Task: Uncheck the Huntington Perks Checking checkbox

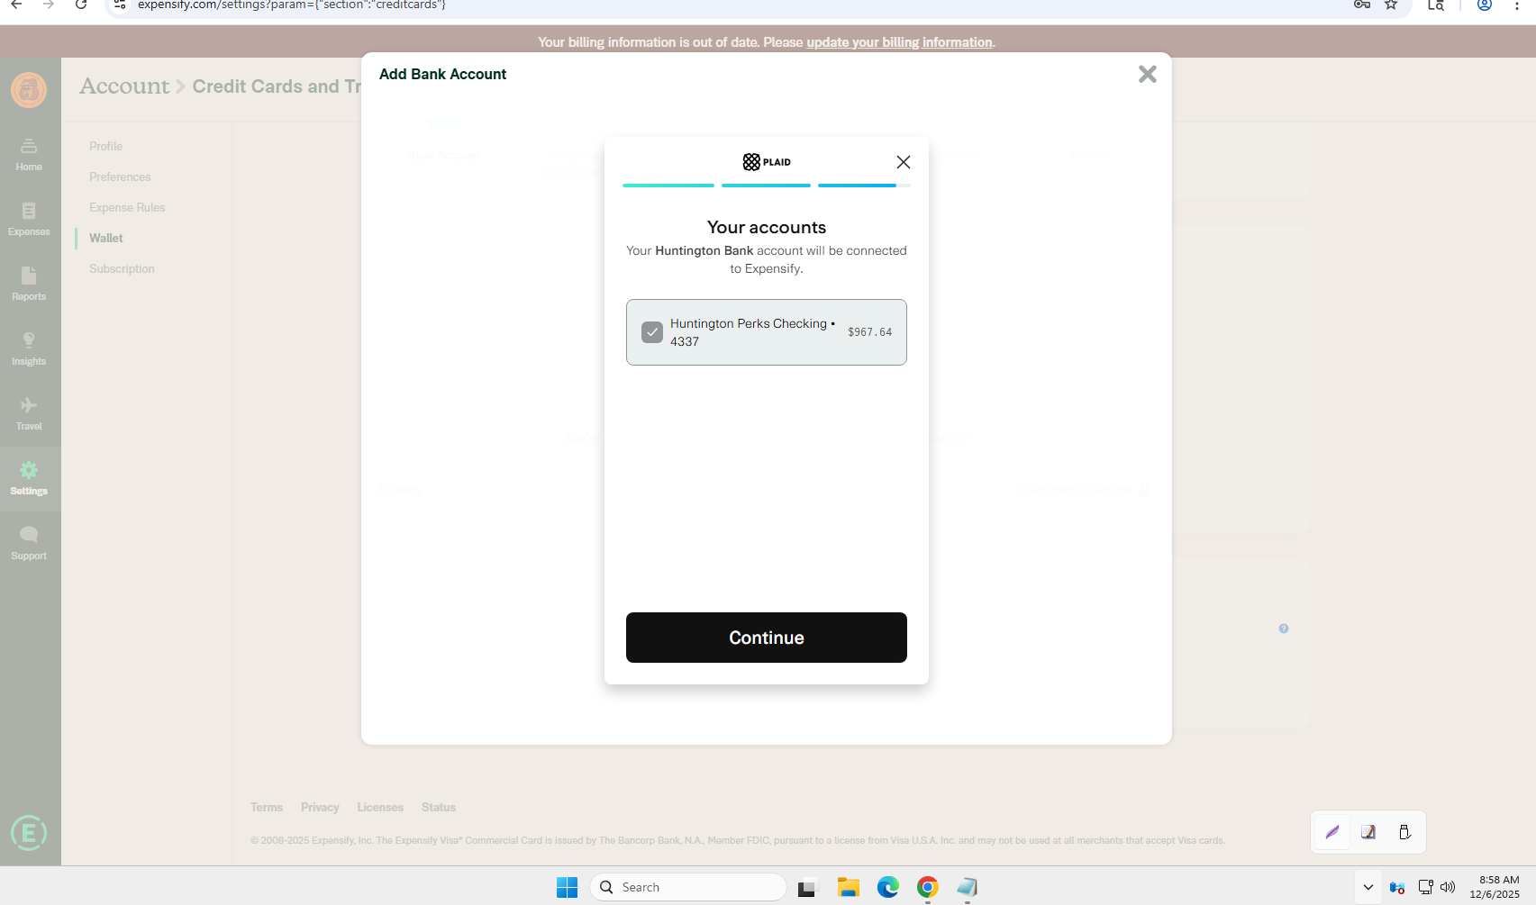Action: pos(652,332)
